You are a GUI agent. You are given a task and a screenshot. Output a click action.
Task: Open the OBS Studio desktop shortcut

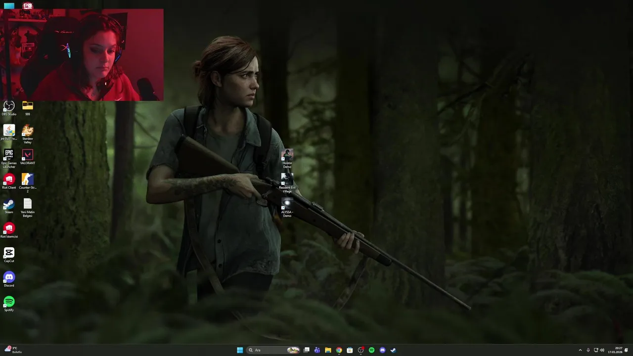(x=9, y=108)
